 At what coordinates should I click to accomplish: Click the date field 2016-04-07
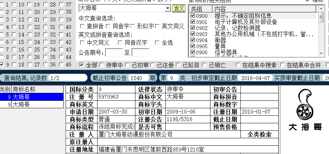(255, 78)
